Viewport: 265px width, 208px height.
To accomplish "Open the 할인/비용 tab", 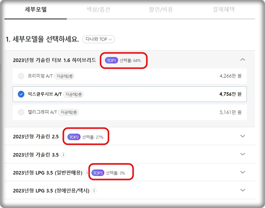I will [x=161, y=9].
